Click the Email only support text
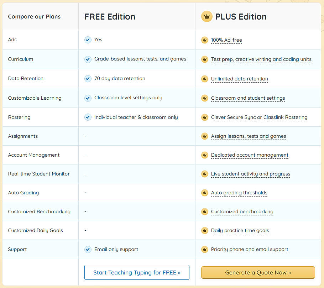 (116, 249)
